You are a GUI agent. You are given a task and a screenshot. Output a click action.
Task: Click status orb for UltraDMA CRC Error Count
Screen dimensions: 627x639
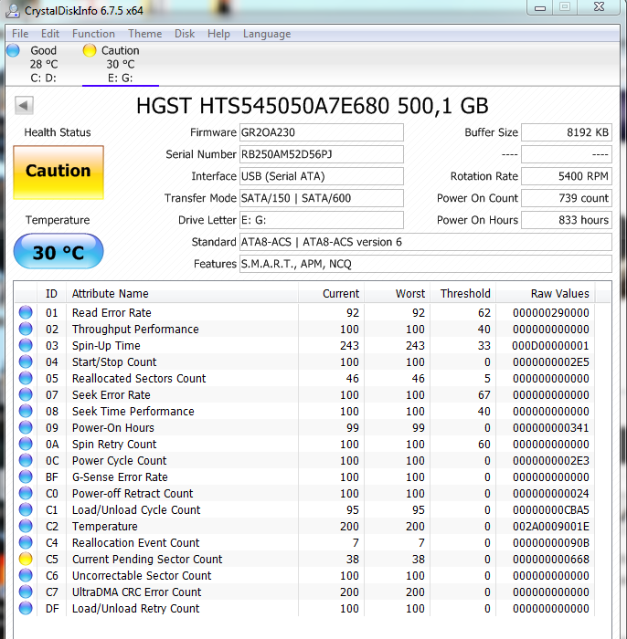(x=26, y=592)
